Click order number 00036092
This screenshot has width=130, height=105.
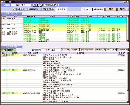pos(122,70)
